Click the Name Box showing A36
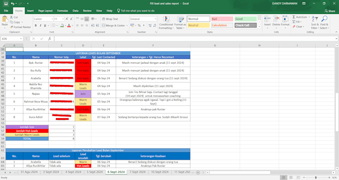This screenshot has height=180, width=339. (11, 39)
